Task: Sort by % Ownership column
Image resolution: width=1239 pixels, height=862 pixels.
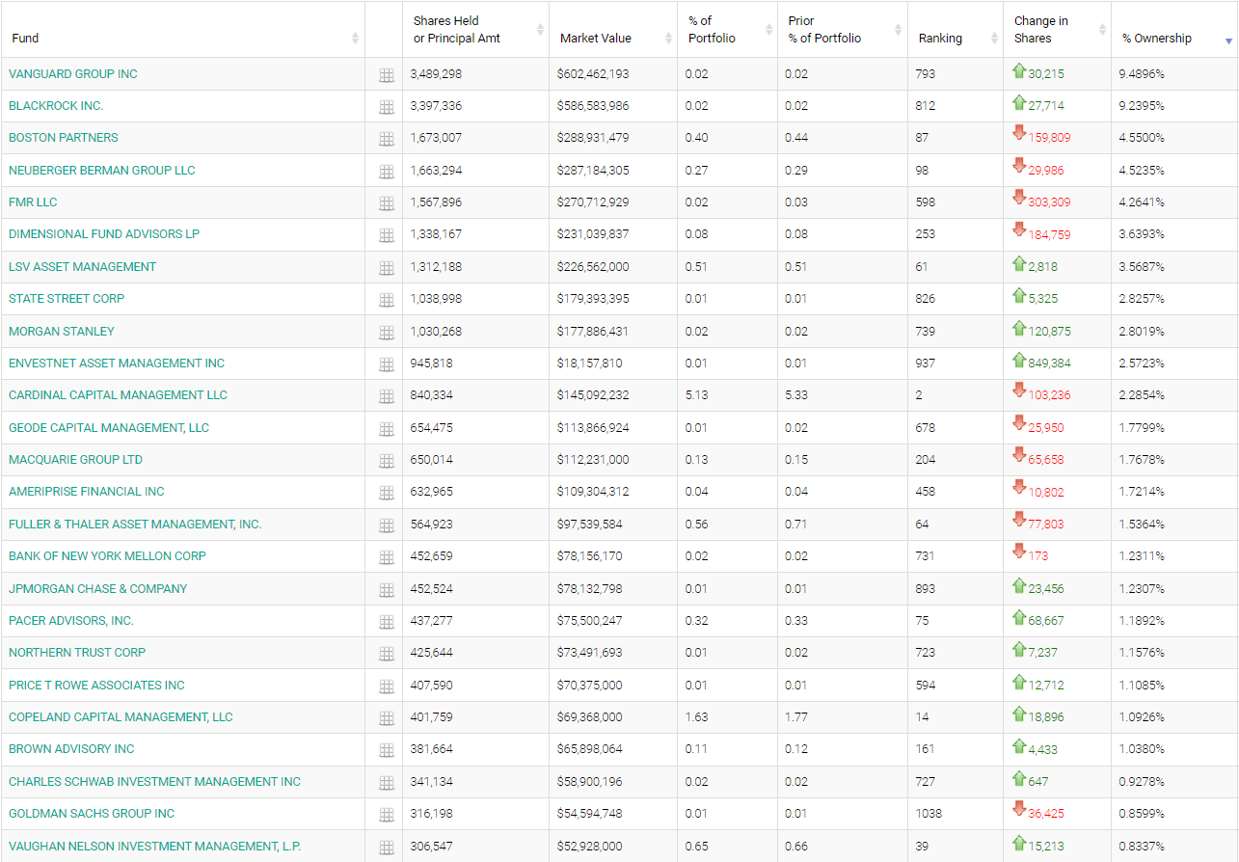Action: pyautogui.click(x=1174, y=30)
